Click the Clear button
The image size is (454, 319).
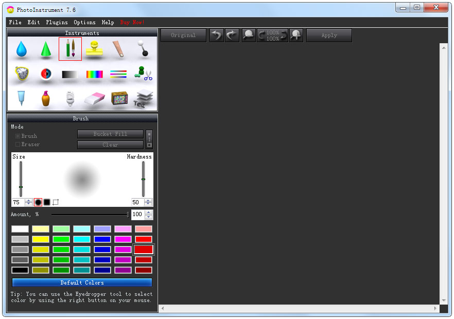tap(110, 145)
